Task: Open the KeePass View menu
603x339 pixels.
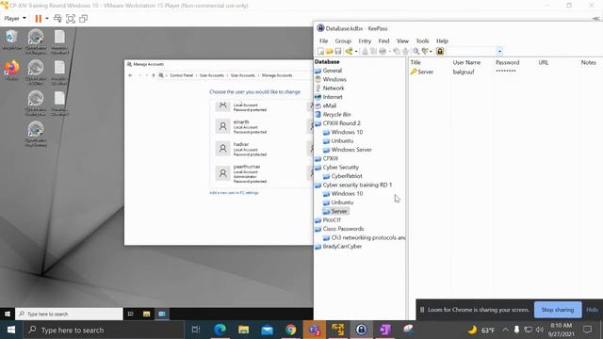Action: tap(402, 40)
